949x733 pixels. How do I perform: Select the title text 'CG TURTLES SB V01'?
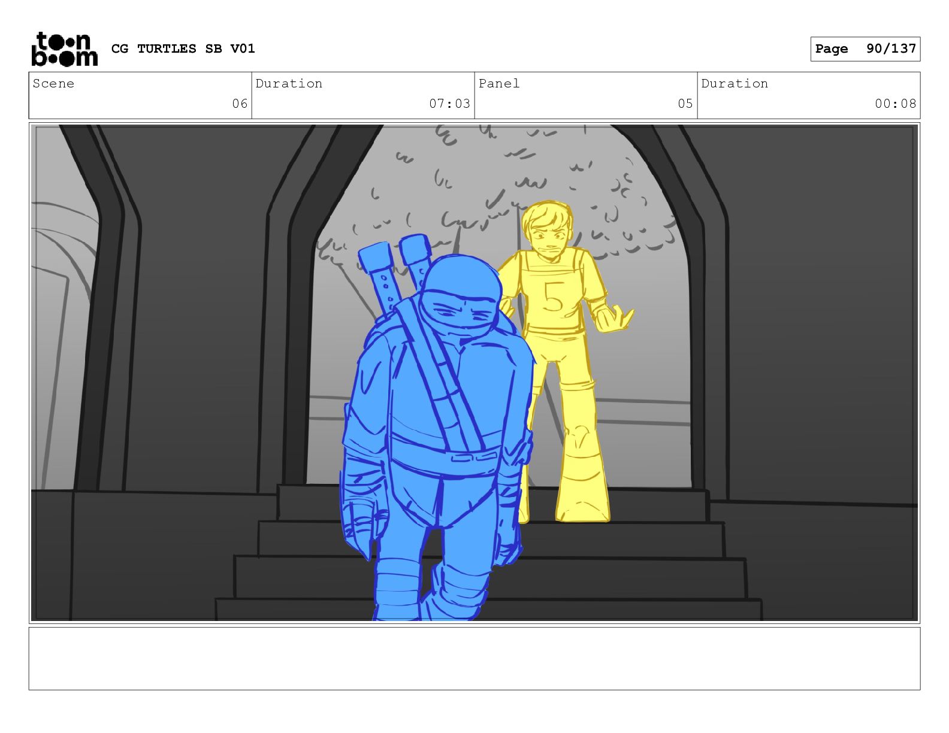pos(183,49)
